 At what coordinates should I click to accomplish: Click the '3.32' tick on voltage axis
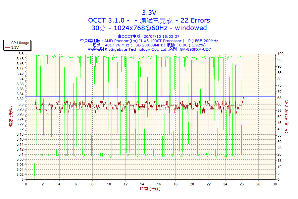(20, 99)
